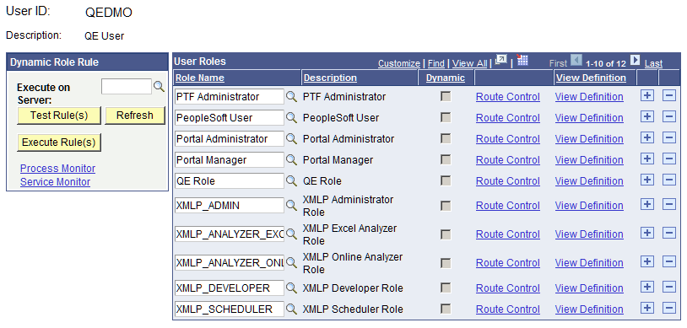Add row after QE Role
Viewport: 687px width, 328px height.
(x=647, y=180)
